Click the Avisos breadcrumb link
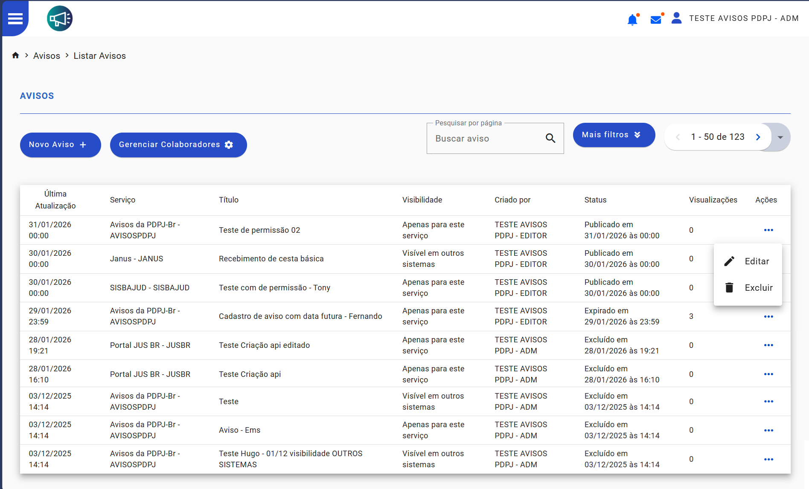This screenshot has height=489, width=809. 47,56
